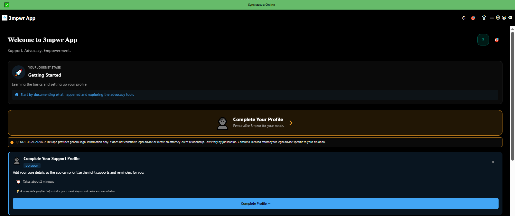The height and width of the screenshot is (216, 515).
Task: Dismiss the Complete Your Support Profile card
Action: (x=493, y=162)
